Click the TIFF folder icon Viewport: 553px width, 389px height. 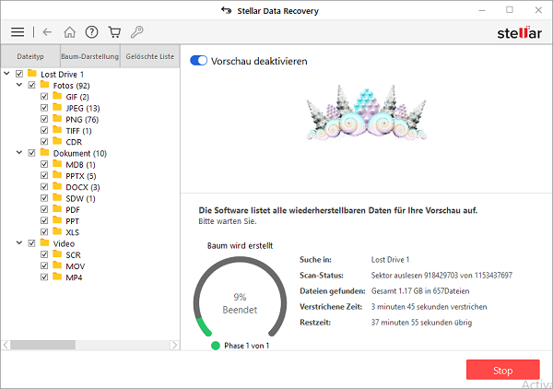click(57, 130)
